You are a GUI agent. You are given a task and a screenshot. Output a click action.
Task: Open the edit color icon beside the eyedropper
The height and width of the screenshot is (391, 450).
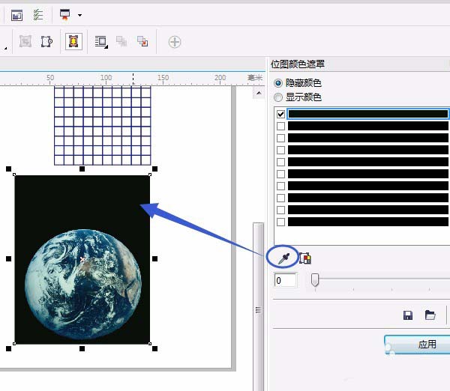point(305,258)
